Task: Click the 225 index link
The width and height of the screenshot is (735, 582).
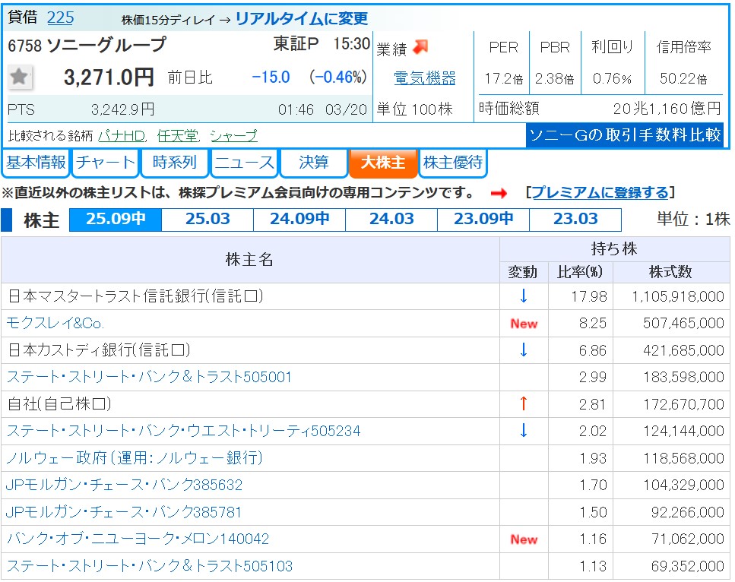Action: 60,17
